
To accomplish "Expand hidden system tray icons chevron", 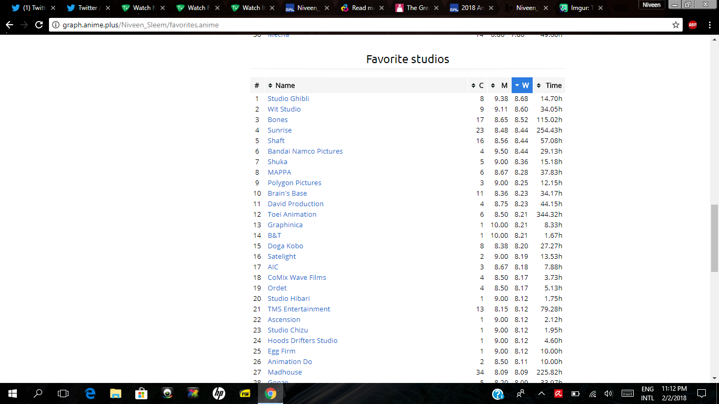I will (x=541, y=393).
